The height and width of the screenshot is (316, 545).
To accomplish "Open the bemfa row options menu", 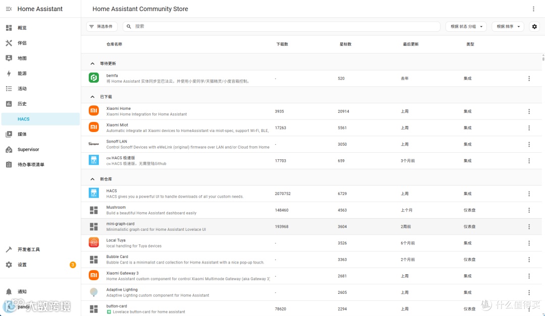I will coord(529,79).
